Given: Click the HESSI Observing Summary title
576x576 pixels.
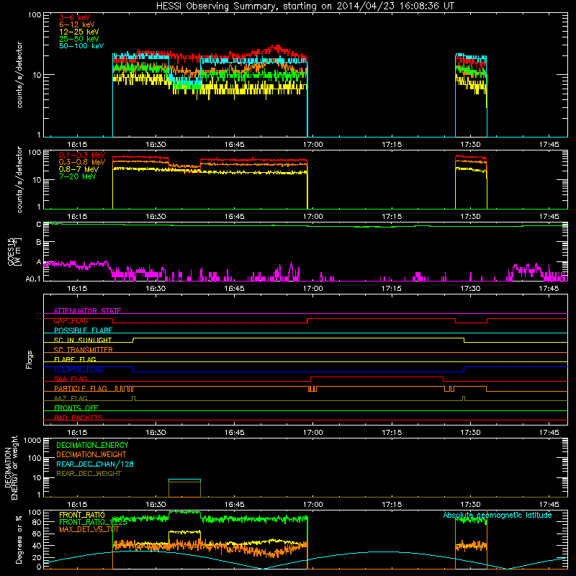Looking at the screenshot, I should click(305, 6).
